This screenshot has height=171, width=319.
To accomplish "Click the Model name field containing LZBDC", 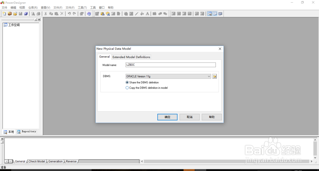I will [x=170, y=65].
